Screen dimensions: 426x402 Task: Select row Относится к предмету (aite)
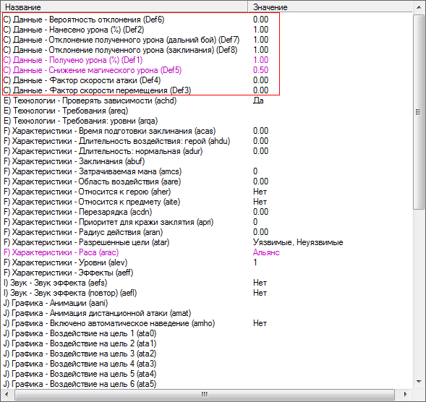tap(206, 202)
